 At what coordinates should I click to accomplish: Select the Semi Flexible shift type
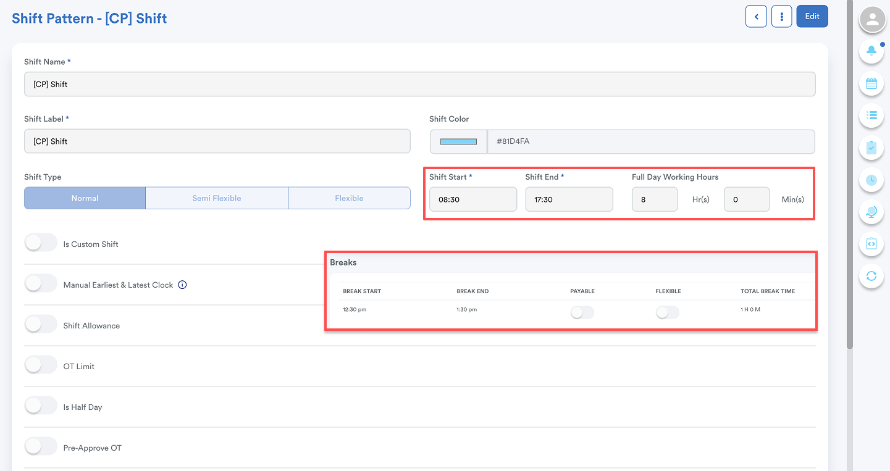click(217, 198)
